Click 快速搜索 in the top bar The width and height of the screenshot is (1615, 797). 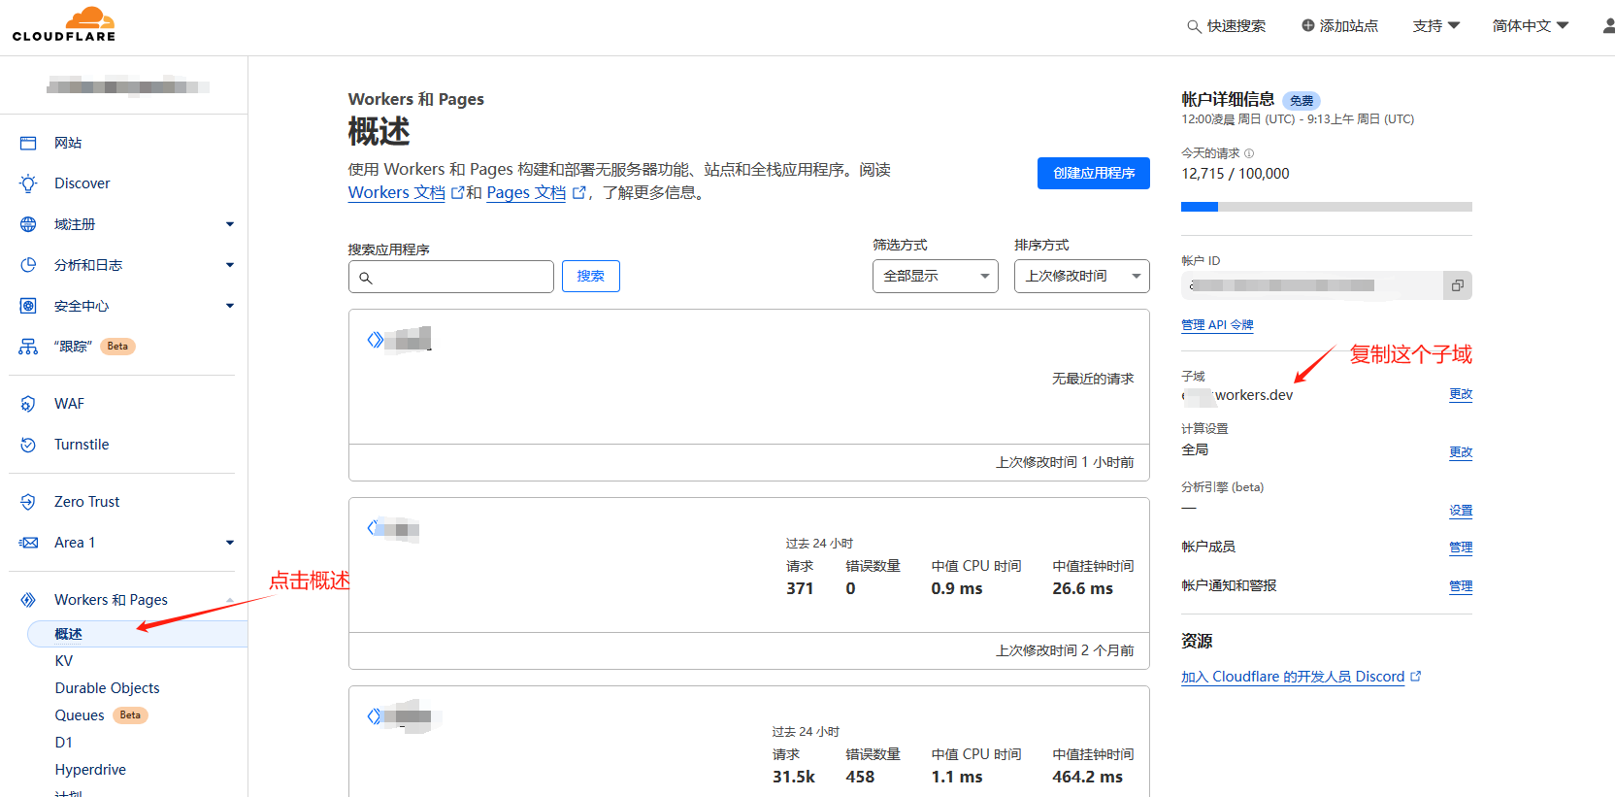[x=1236, y=26]
